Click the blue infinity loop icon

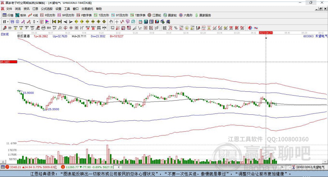256,28
